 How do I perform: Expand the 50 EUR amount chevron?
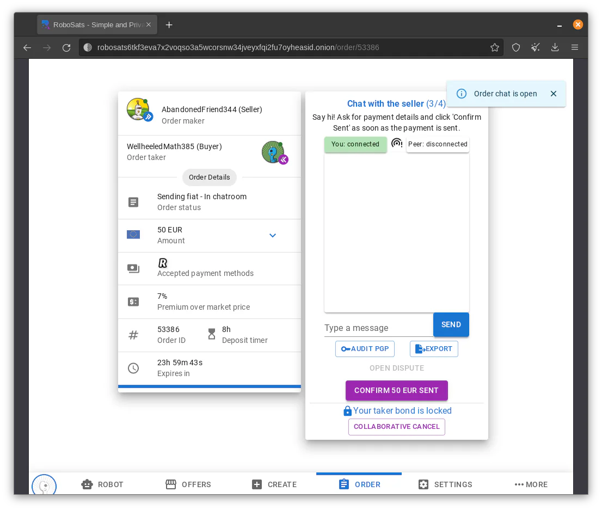(273, 236)
